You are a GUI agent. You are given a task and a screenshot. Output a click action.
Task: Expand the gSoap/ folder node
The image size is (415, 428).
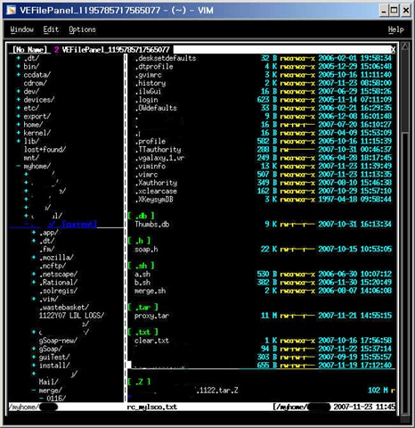[34, 349]
